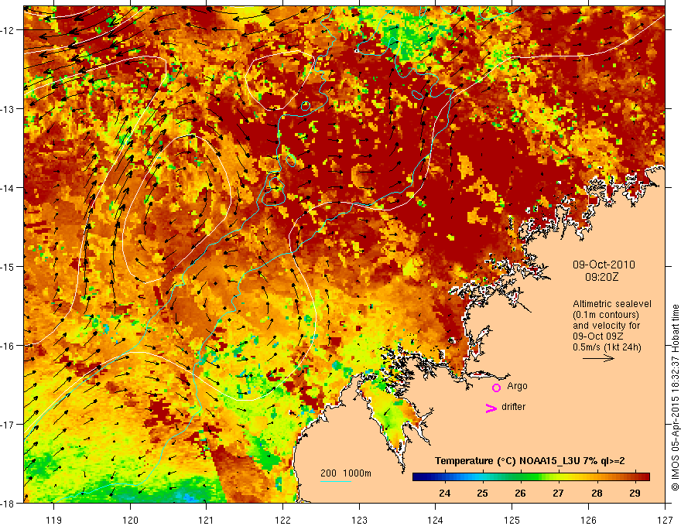Click the Temperature NOAA15_L3U title text
Screen dimensions: 681x526
[x=530, y=461]
